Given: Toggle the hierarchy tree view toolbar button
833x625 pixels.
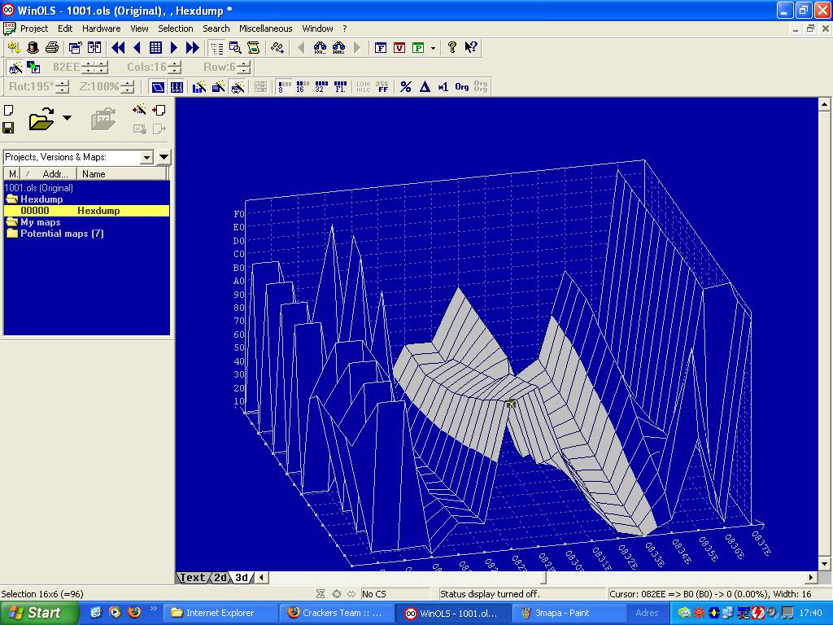Looking at the screenshot, I should [x=216, y=48].
